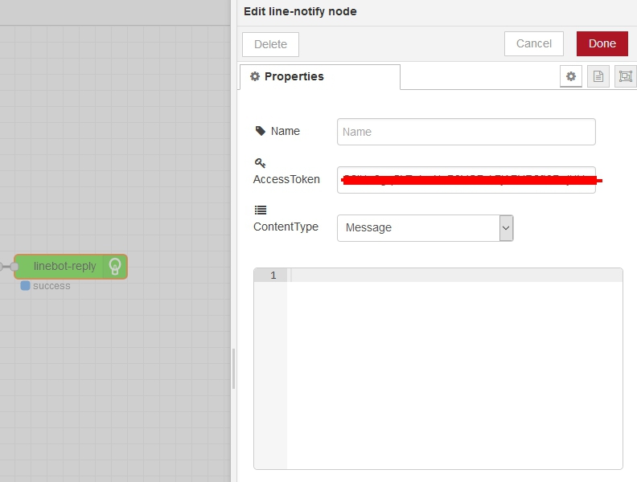Switch to the Properties tab

pos(320,76)
